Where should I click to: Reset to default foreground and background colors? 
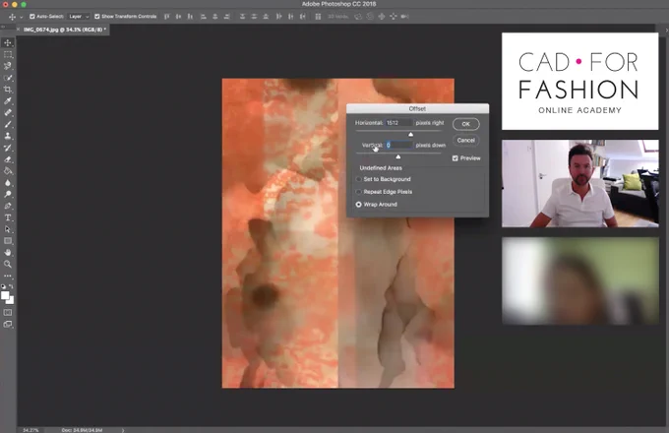pyautogui.click(x=3, y=286)
